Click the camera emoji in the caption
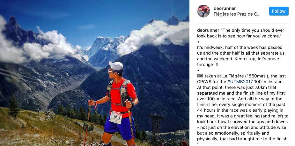This screenshot has height=146, width=295. pyautogui.click(x=200, y=76)
